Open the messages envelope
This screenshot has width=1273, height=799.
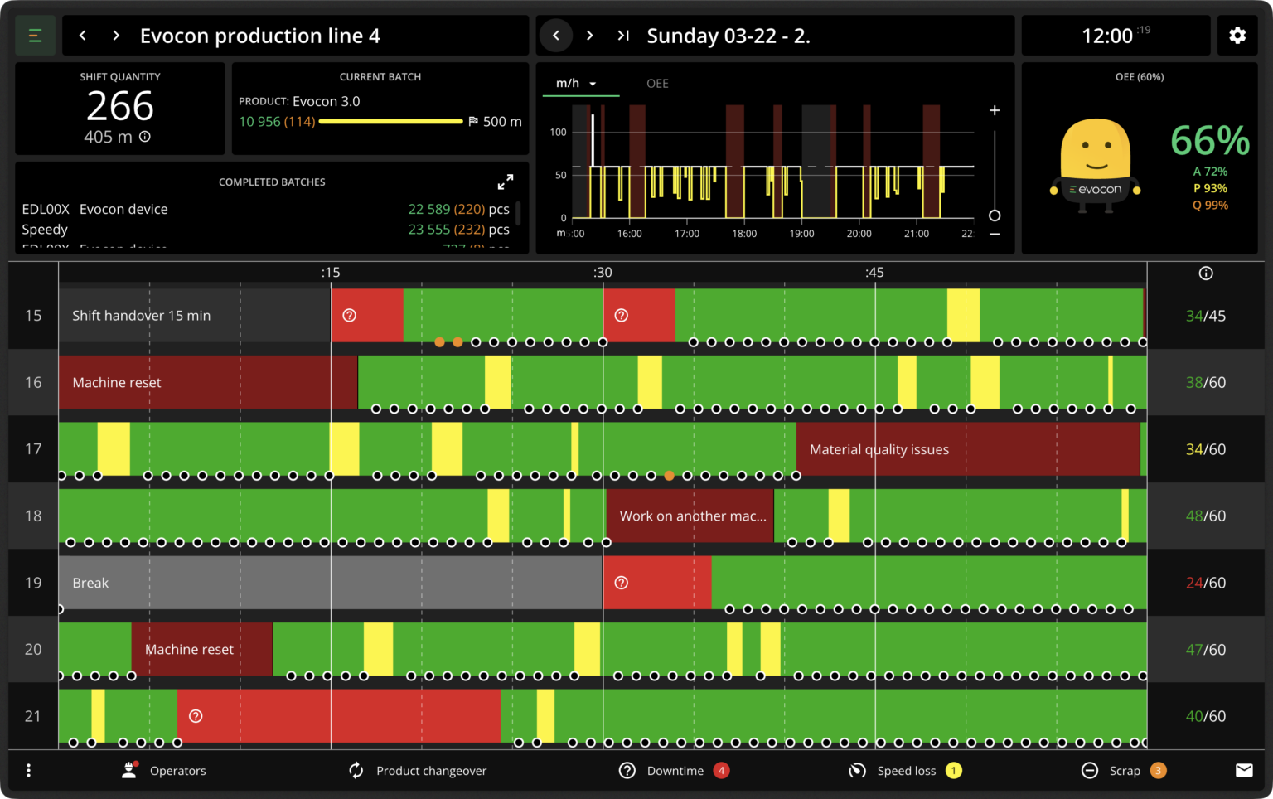click(1244, 771)
